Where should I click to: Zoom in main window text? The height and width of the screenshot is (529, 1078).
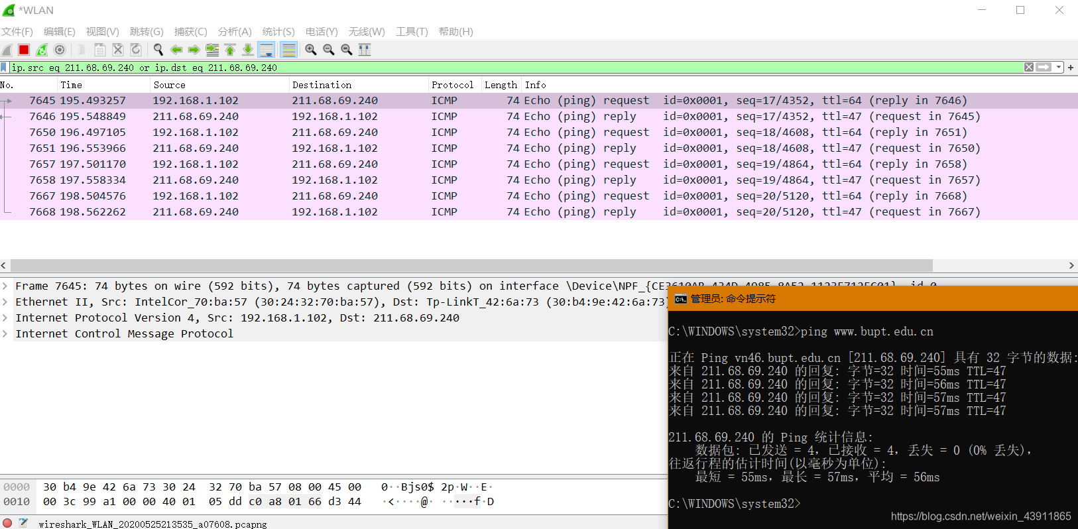point(310,50)
